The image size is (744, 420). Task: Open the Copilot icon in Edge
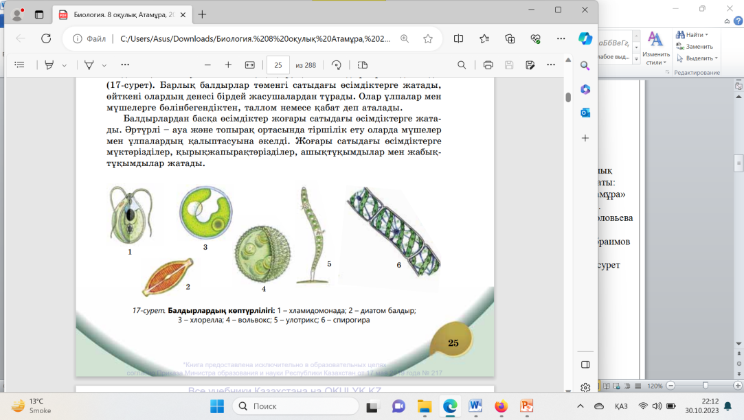pos(585,39)
